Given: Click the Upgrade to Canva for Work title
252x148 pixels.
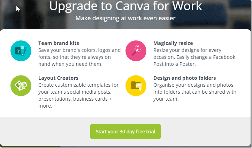Looking at the screenshot, I should pyautogui.click(x=125, y=6).
